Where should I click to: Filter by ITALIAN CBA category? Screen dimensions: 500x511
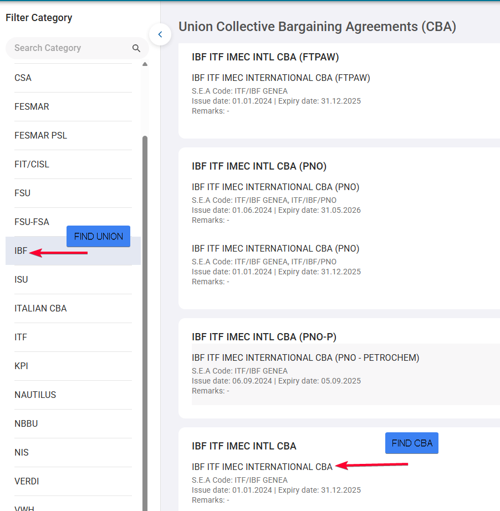click(73, 308)
